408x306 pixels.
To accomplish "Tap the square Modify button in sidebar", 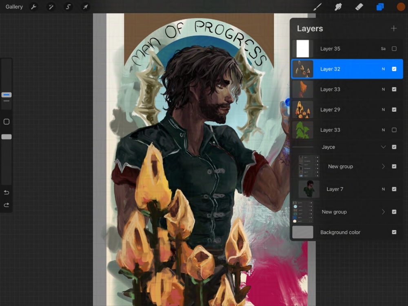I will point(7,122).
